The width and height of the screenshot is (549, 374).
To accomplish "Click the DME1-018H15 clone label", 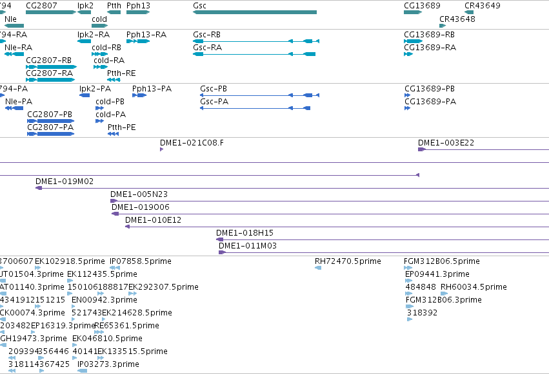I will [x=245, y=233].
